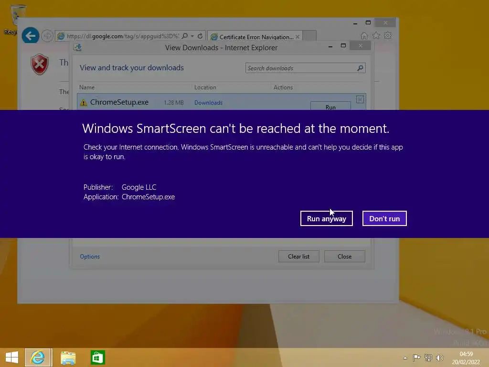
Task: Open the Downloads location link
Action: click(208, 103)
